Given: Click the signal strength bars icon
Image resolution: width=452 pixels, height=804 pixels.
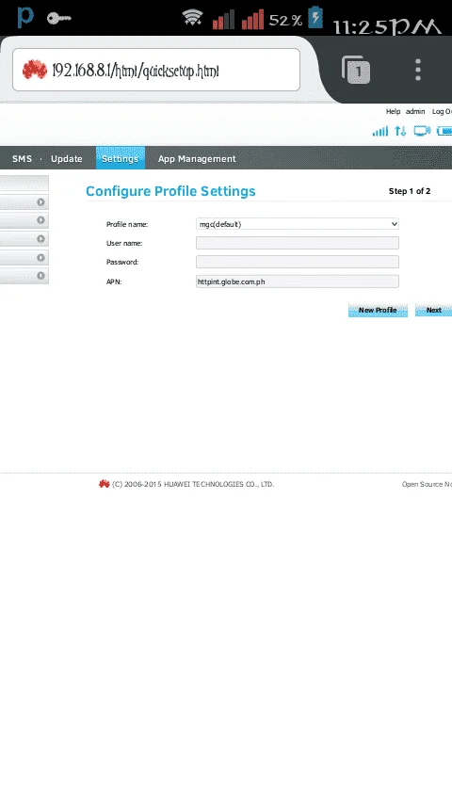Looking at the screenshot, I should click(x=380, y=131).
